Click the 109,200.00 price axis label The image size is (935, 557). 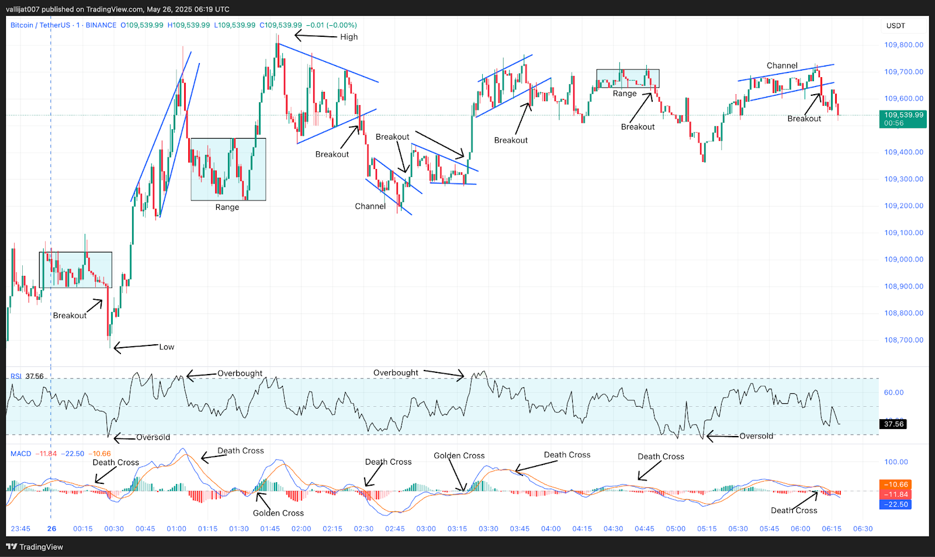pos(903,206)
